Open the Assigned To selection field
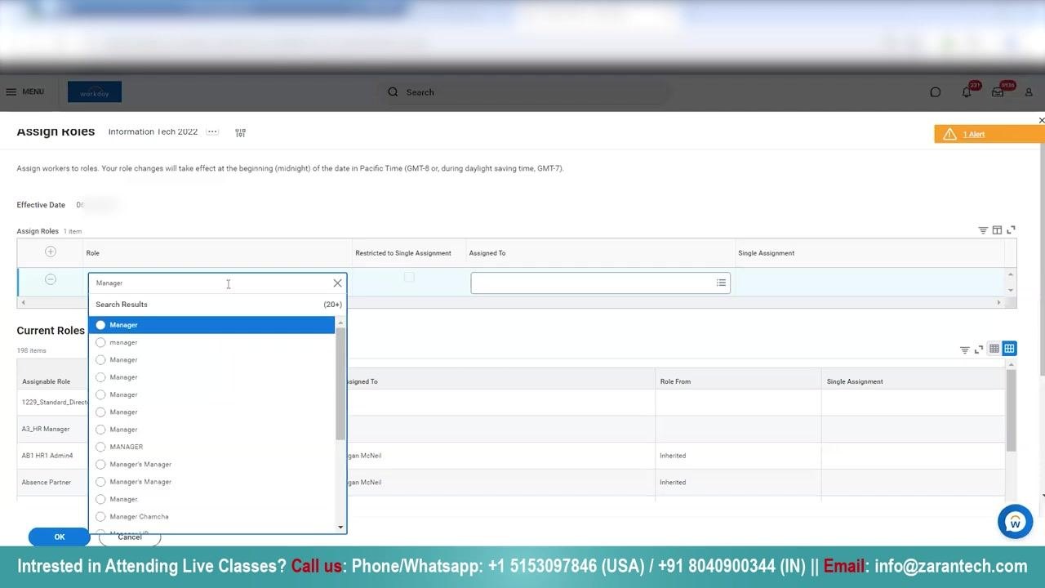This screenshot has height=588, width=1045. [600, 283]
